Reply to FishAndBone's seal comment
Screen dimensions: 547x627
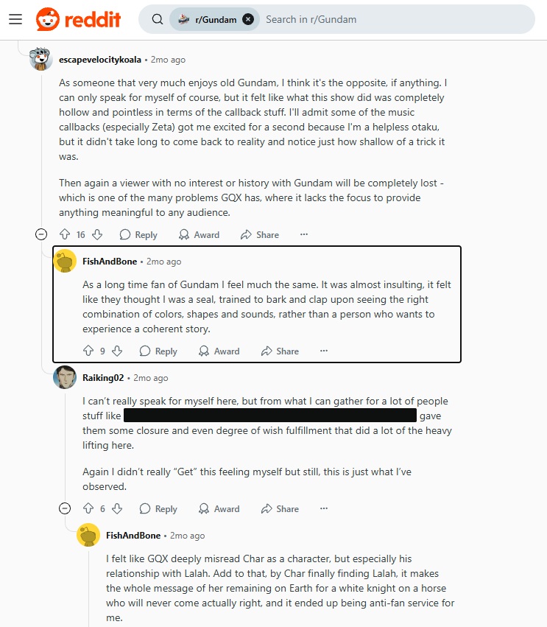tap(158, 351)
